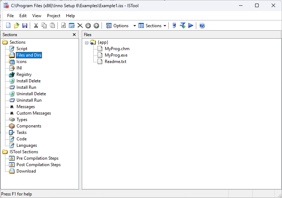Click the Install Run section icon
The width and height of the screenshot is (282, 198).
click(12, 87)
